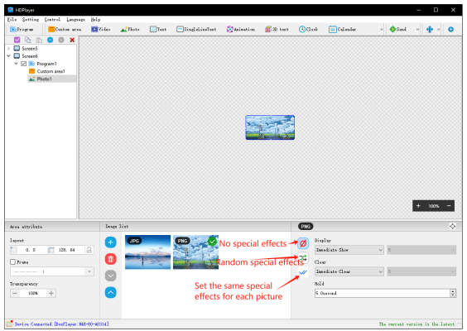Select the no special effects icon
Screen dimensions: 467x331
(x=303, y=243)
